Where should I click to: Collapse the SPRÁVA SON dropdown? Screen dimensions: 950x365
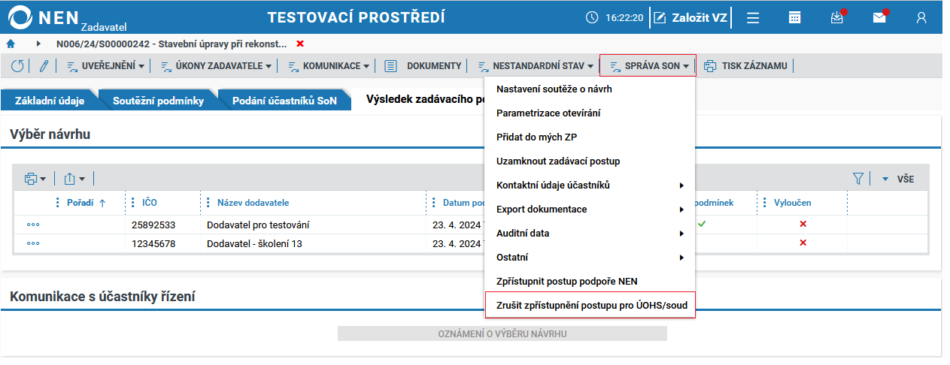pyautogui.click(x=648, y=66)
